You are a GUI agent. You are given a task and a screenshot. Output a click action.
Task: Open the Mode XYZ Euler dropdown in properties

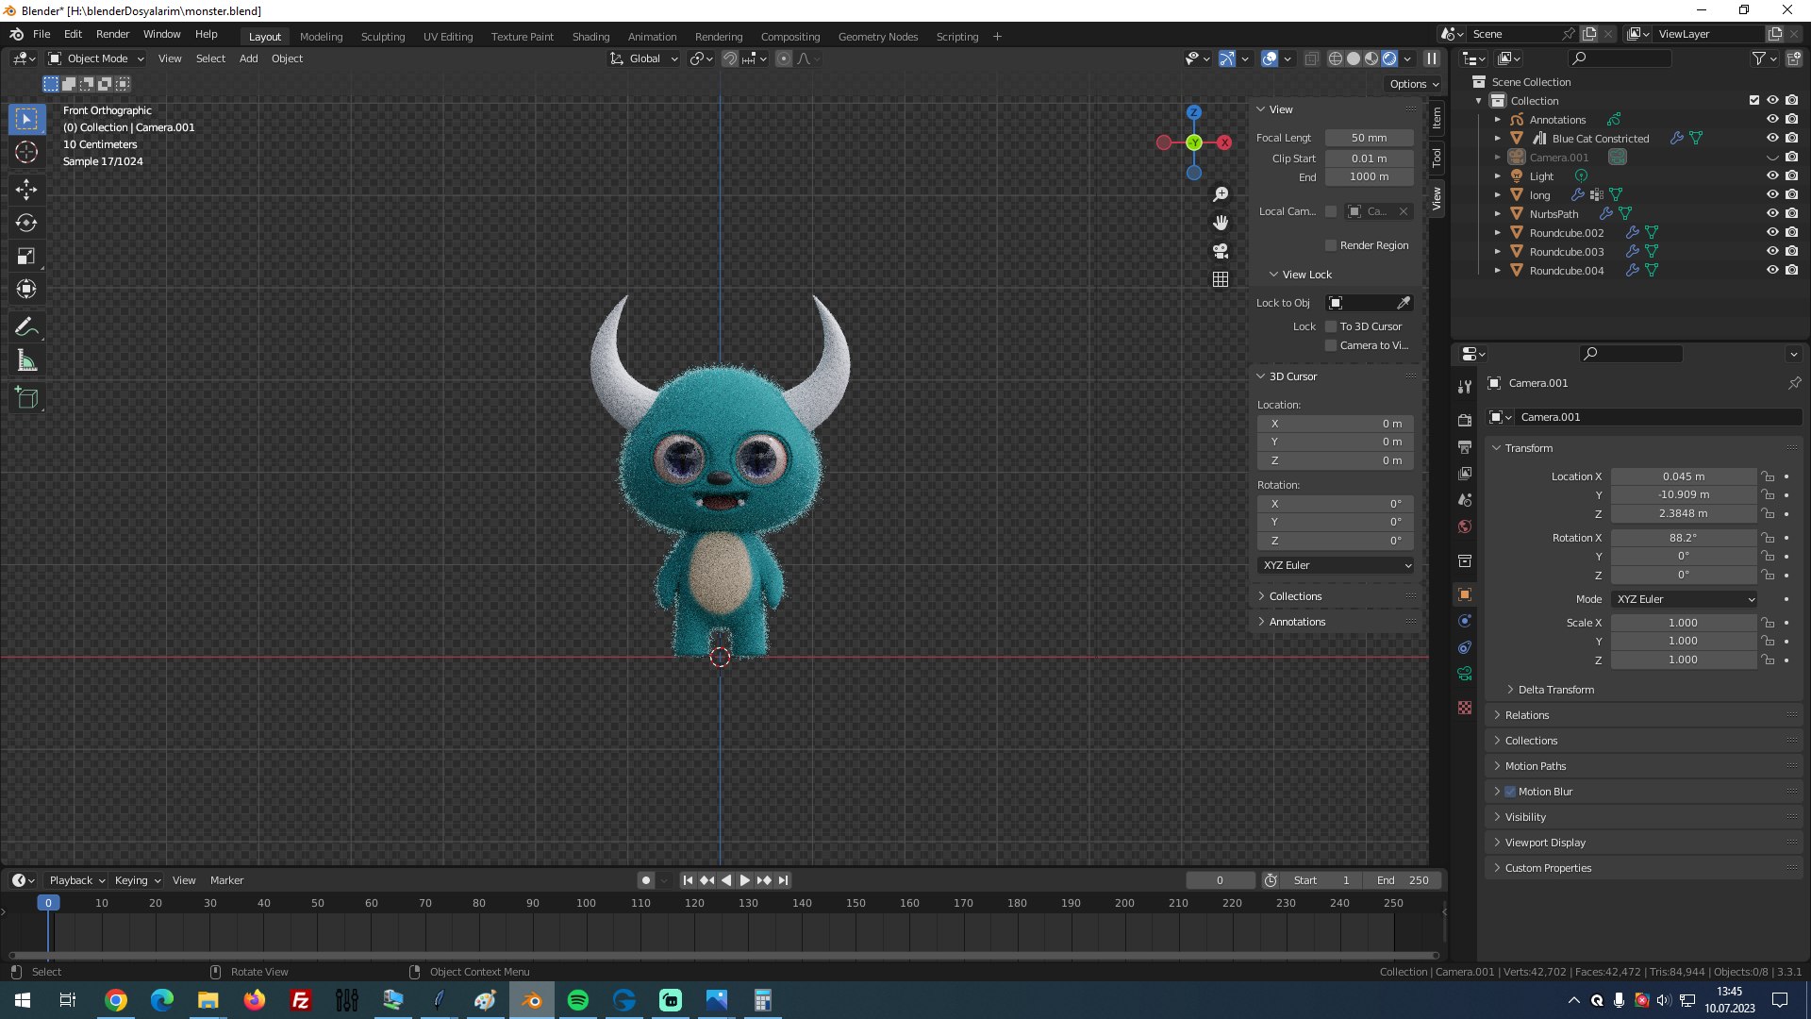(1684, 599)
